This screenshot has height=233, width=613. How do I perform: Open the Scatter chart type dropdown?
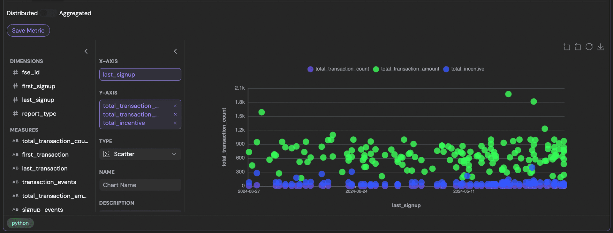140,154
